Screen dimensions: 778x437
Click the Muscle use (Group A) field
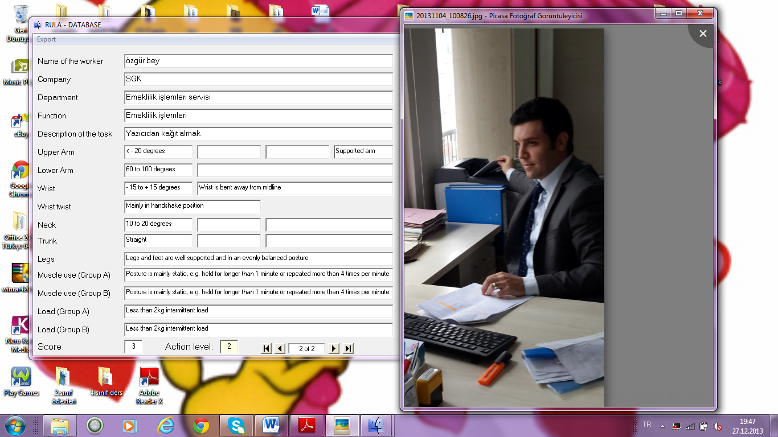click(x=259, y=275)
